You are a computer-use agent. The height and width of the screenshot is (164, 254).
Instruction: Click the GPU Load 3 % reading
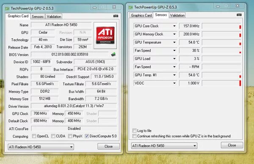190,59
